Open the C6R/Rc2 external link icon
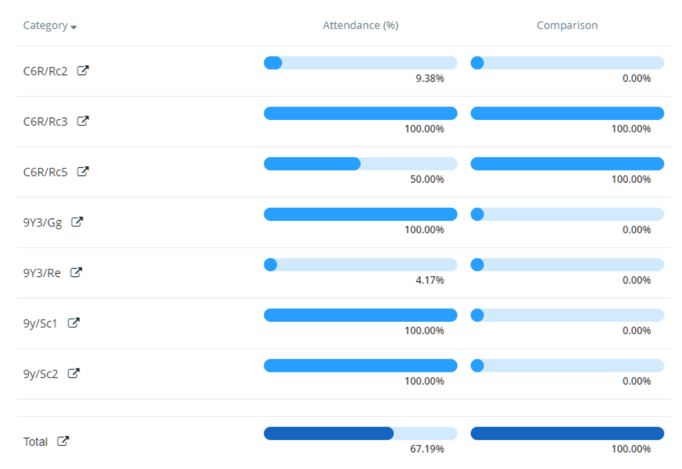The image size is (682, 469). pos(82,70)
